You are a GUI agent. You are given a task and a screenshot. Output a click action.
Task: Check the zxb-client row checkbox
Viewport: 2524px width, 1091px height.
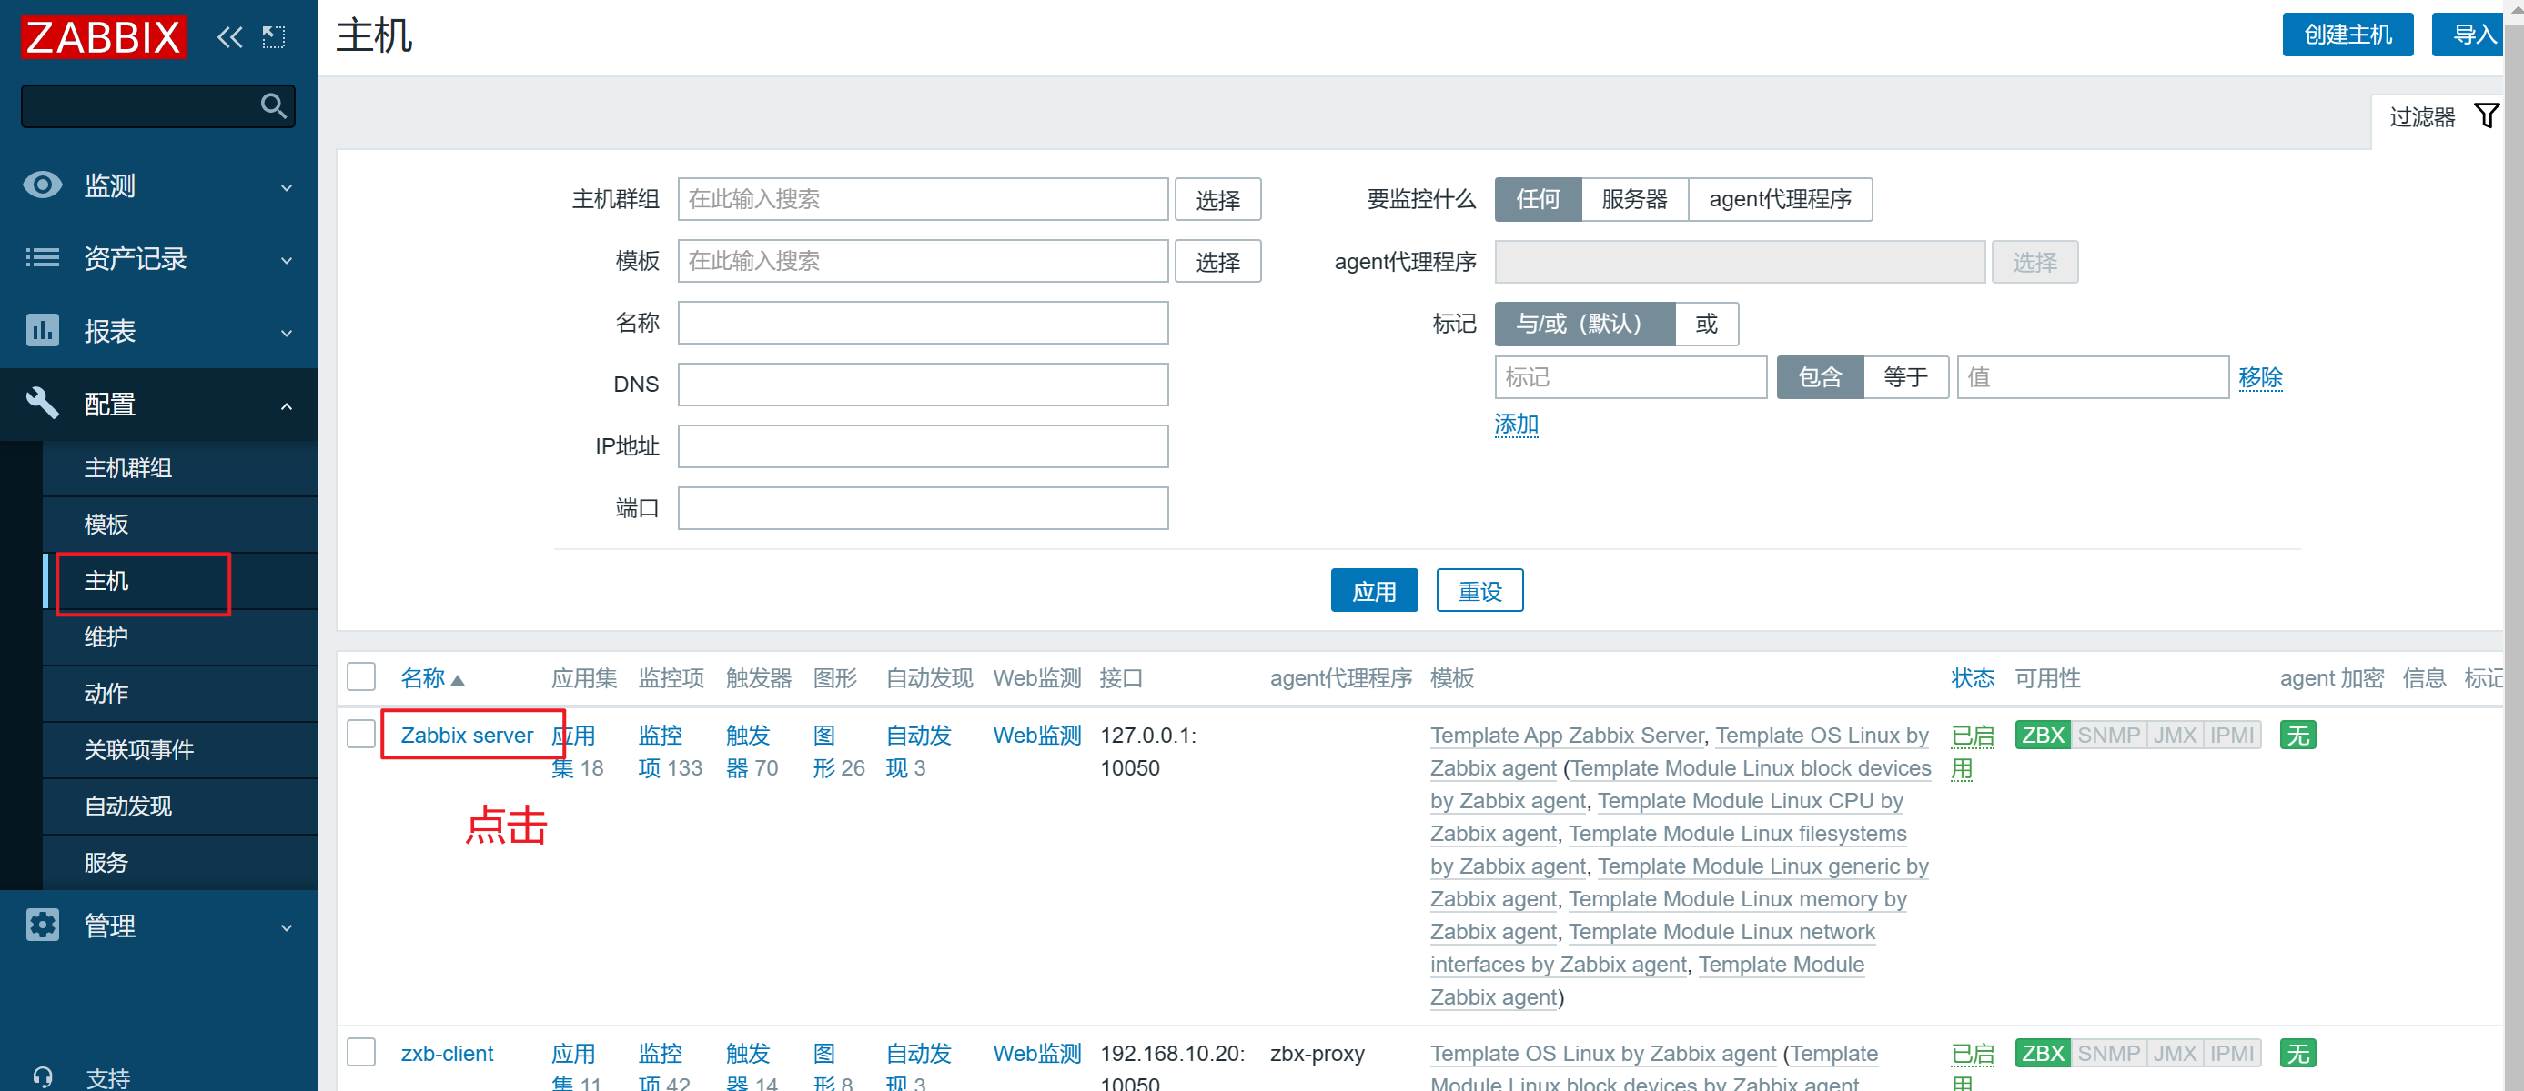click(361, 1053)
